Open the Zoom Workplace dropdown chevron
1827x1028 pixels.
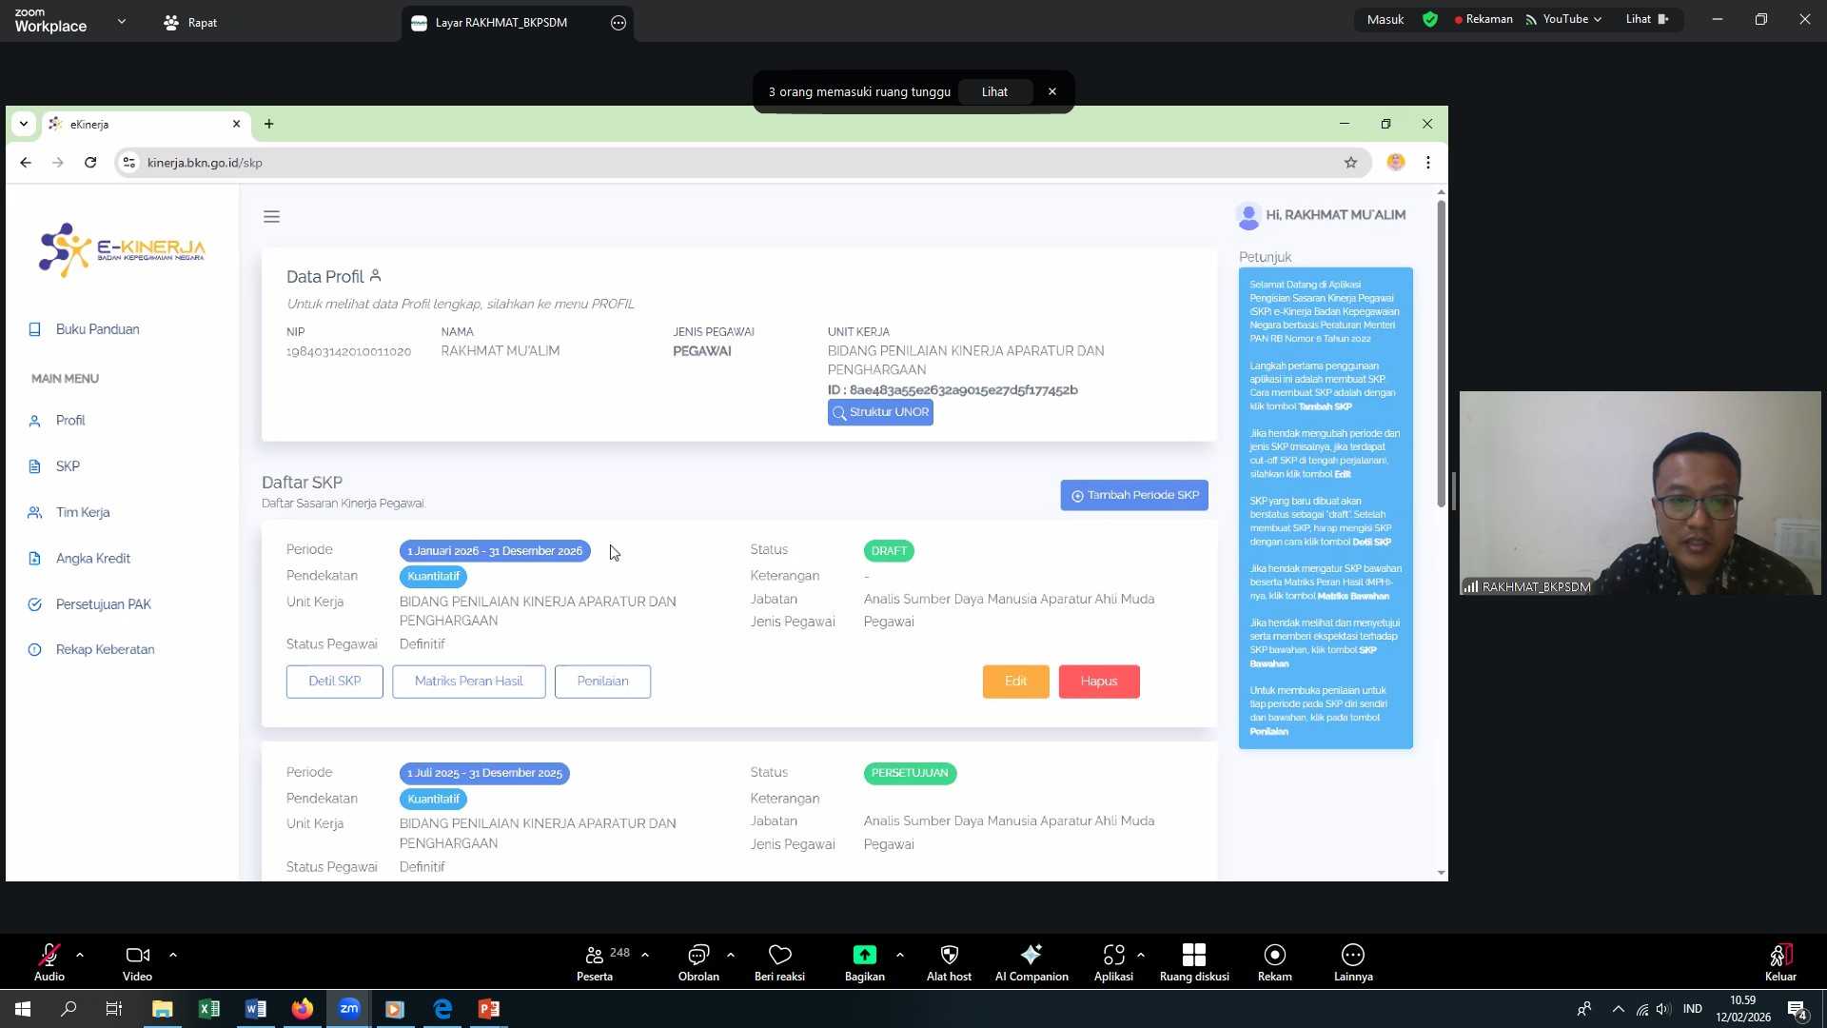121,21
